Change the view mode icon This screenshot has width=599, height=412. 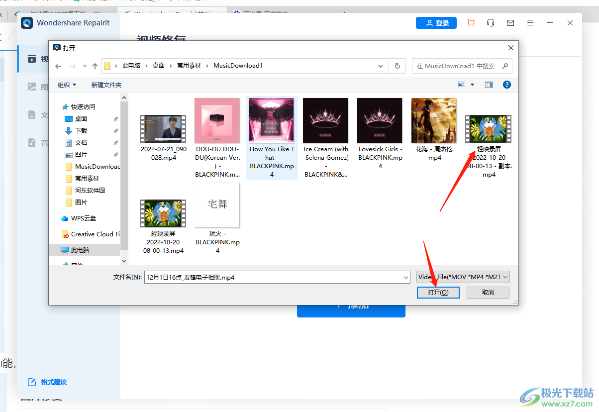pyautogui.click(x=462, y=85)
